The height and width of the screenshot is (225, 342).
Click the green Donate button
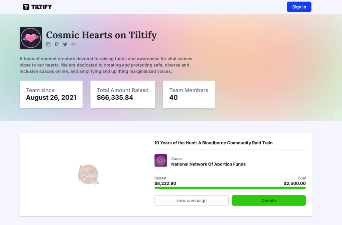[x=268, y=201]
